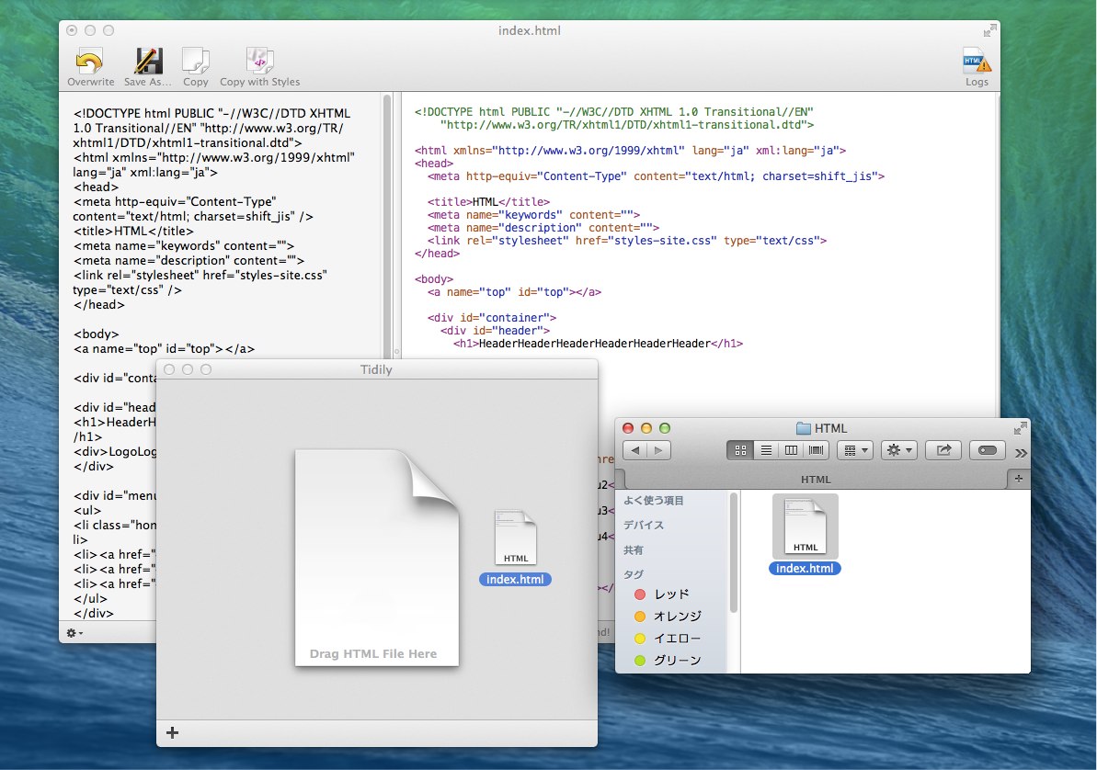Open gear menu below left code pane
This screenshot has height=770, width=1097.
pos(74,633)
